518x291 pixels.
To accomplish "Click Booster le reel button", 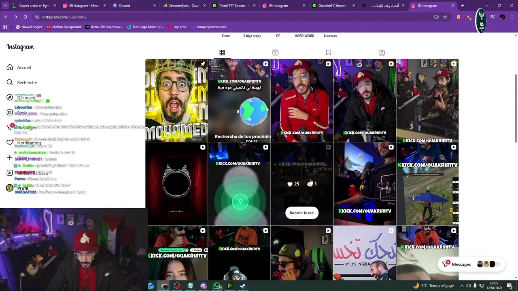I will tap(302, 213).
